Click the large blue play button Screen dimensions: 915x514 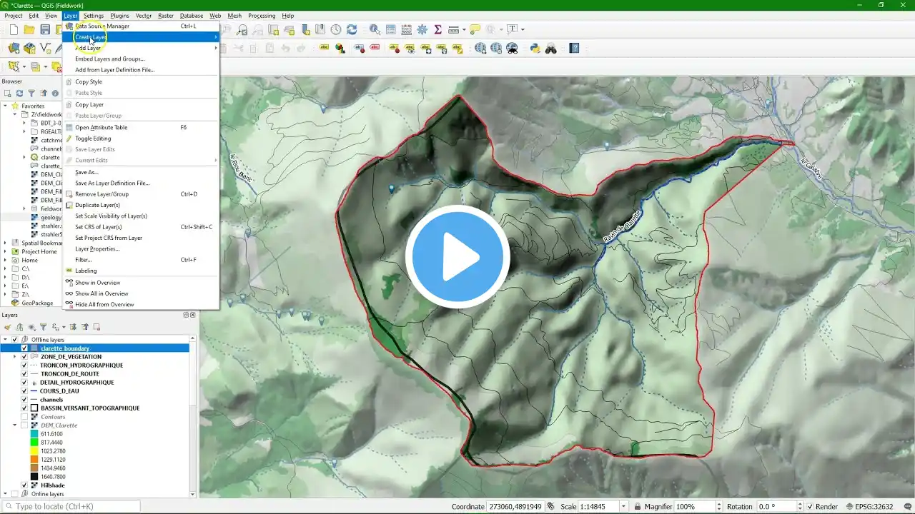[x=457, y=257]
